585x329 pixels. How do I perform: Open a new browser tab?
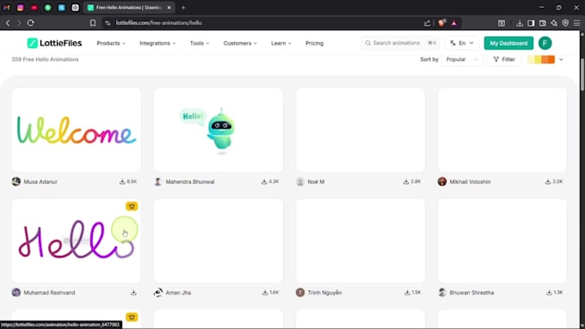(x=183, y=8)
